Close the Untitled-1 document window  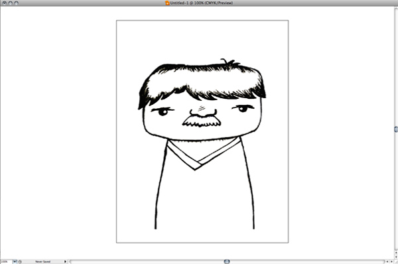click(x=5, y=3)
